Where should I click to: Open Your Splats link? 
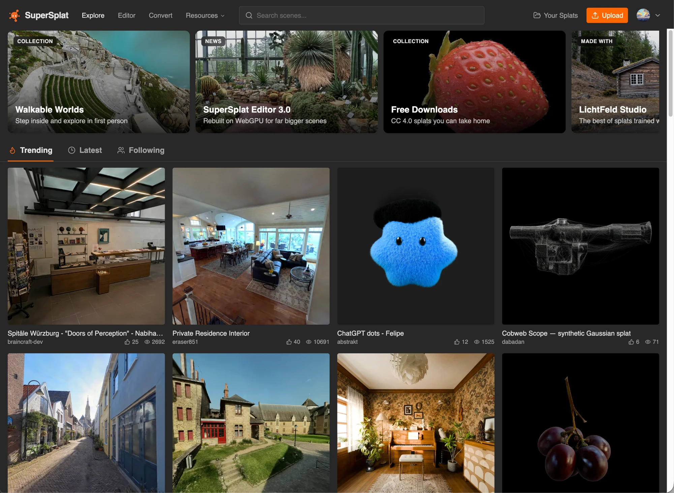tap(555, 15)
